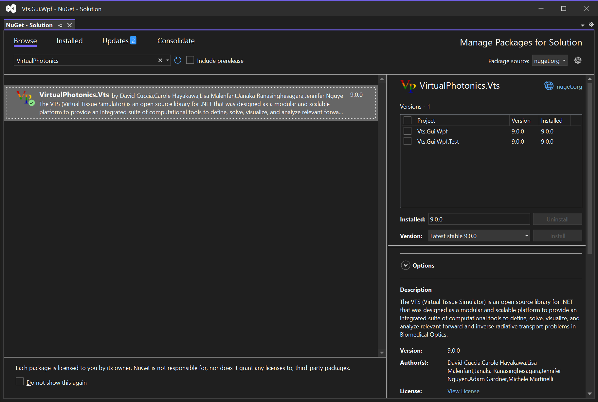Click the globe icon next to nuget.org
This screenshot has height=402, width=598.
click(549, 86)
